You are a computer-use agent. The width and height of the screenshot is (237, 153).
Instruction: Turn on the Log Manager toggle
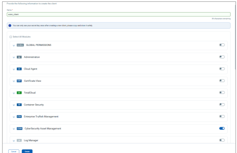point(222,140)
